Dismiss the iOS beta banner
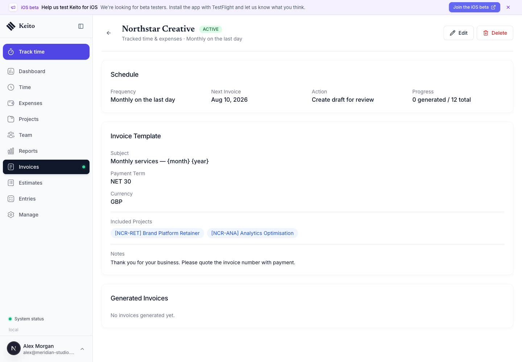Image resolution: width=522 pixels, height=362 pixels. (508, 7)
